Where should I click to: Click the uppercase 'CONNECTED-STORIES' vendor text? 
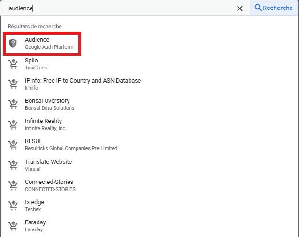click(50, 189)
